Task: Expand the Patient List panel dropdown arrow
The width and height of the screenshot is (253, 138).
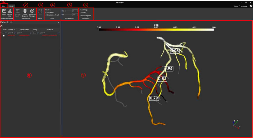Action: [58, 22]
